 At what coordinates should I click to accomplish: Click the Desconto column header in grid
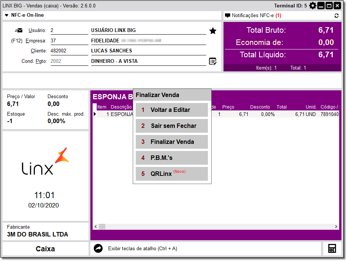(x=260, y=107)
